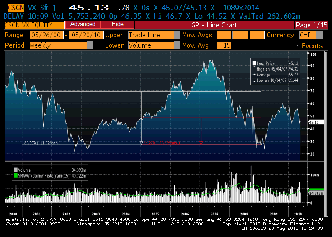Click the second Mov. Avgs input box
The image size is (332, 237).
(240, 35)
